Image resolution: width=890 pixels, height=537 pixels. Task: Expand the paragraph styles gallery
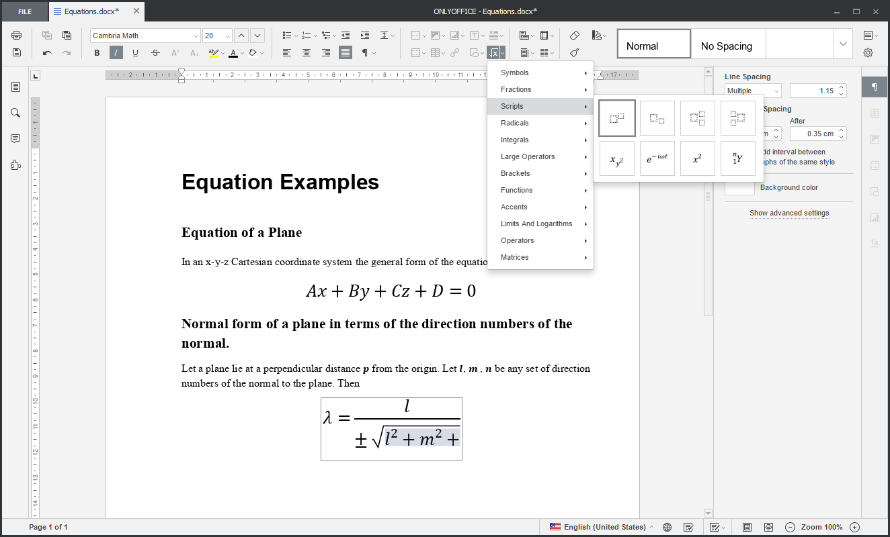pyautogui.click(x=843, y=44)
